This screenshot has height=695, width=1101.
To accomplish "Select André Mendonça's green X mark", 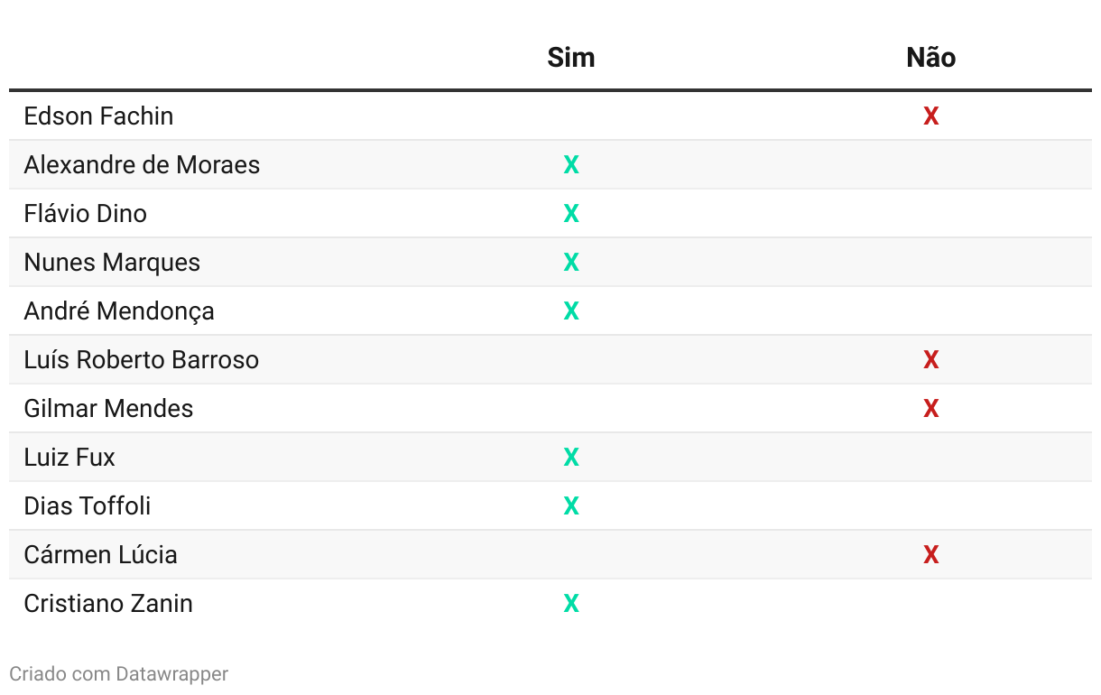I will click(571, 310).
